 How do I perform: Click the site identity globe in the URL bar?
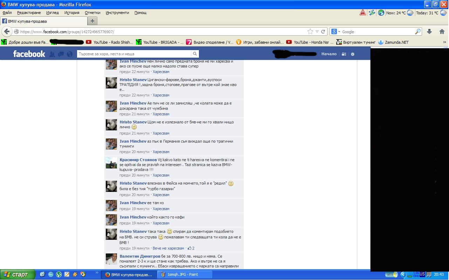16,31
